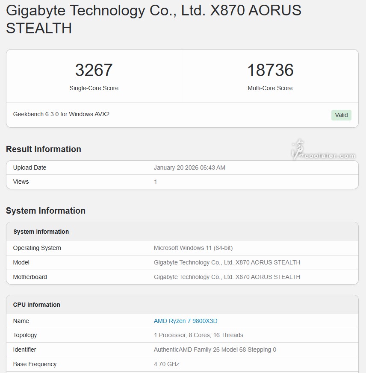The height and width of the screenshot is (373, 366).
Task: Click the Geekbench 6.3.0 for Windows AVX2 text
Action: pyautogui.click(x=61, y=114)
